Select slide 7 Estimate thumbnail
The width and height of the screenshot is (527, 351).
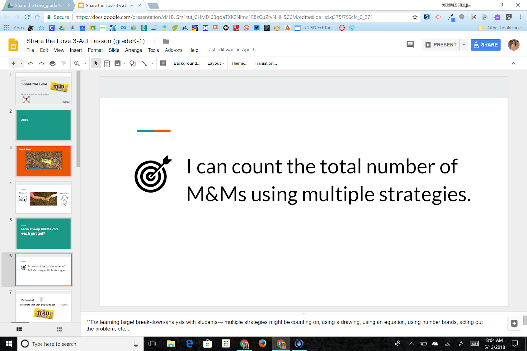coord(43,306)
